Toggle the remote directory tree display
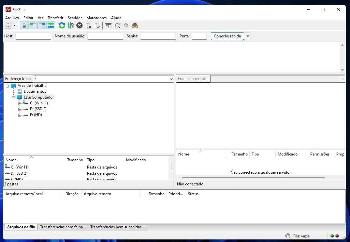Screen dimensions: 350x242 tap(42, 25)
